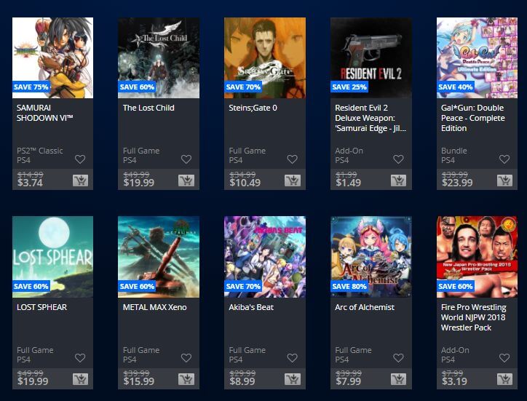
Task: Open The Lost Child title link
Action: 148,108
